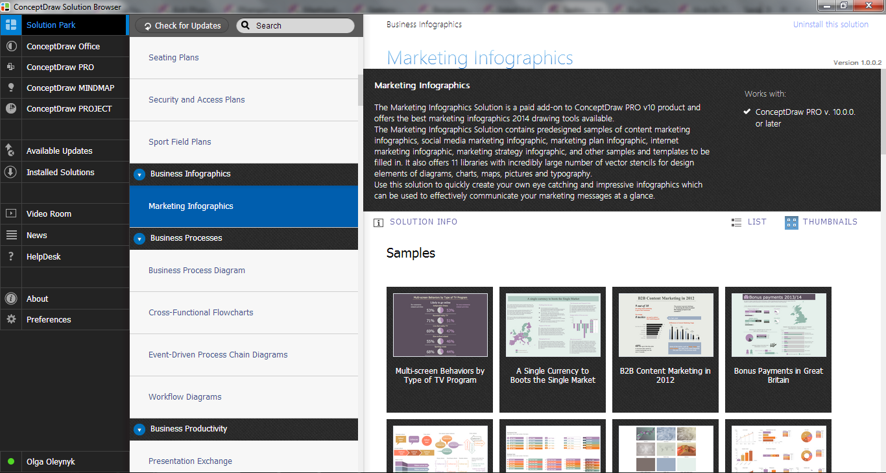Open SOLUTION INFO
The width and height of the screenshot is (886, 473).
point(416,222)
